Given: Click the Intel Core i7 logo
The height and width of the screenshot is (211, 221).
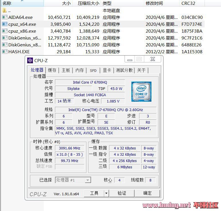Looking at the screenshot, I should [141, 92].
